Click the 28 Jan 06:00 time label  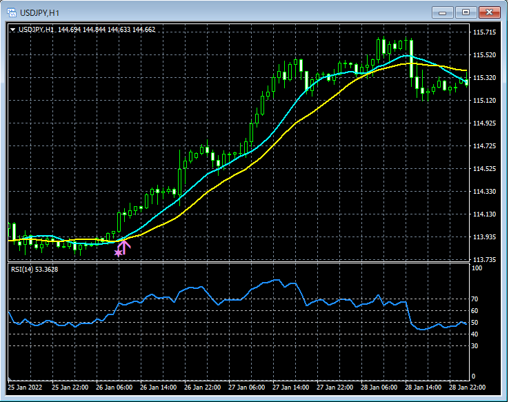tap(379, 387)
